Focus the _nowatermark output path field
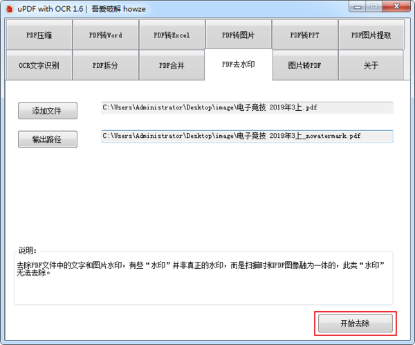This screenshot has width=415, height=345. click(x=247, y=136)
